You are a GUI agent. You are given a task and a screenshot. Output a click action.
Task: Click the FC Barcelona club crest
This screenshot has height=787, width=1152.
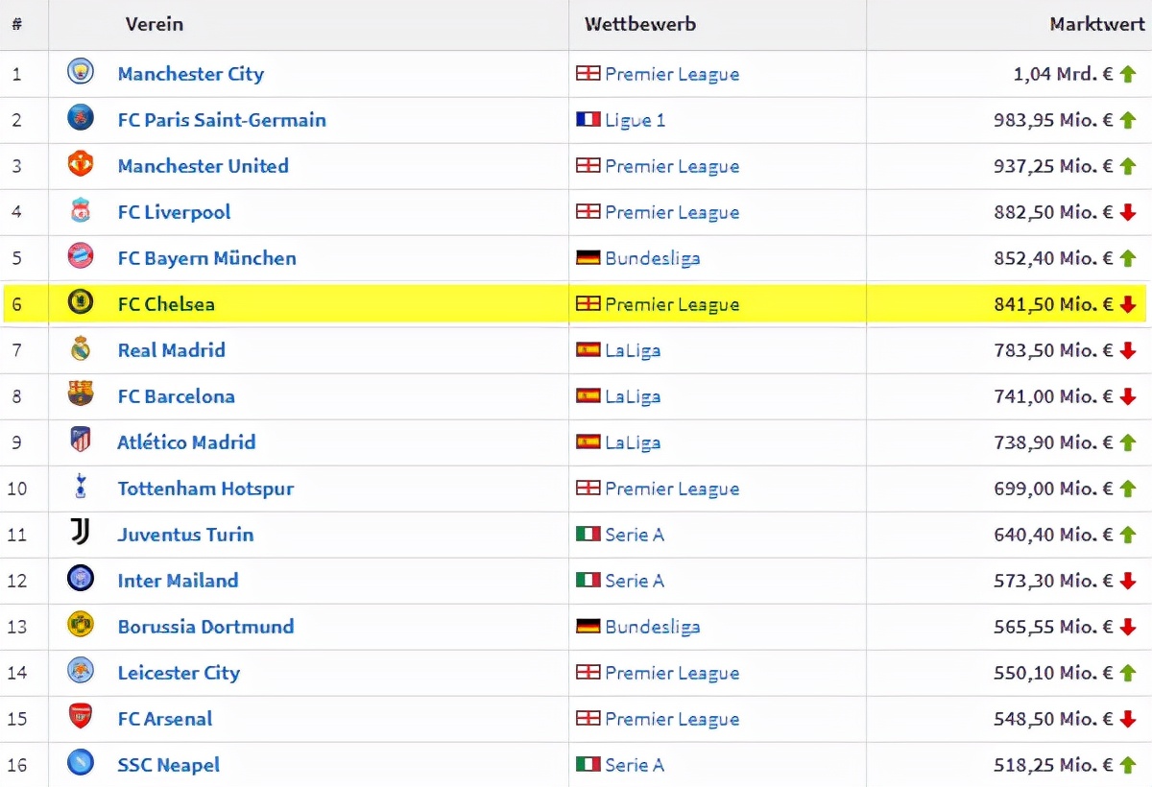(81, 395)
